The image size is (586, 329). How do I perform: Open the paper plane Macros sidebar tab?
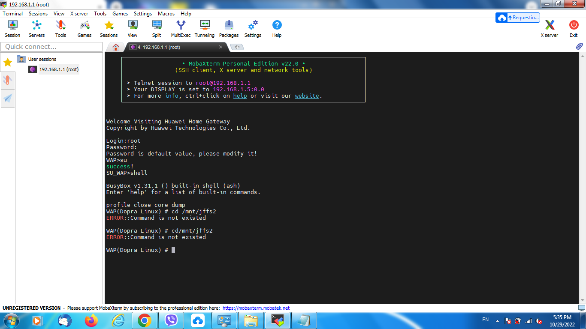coord(8,99)
